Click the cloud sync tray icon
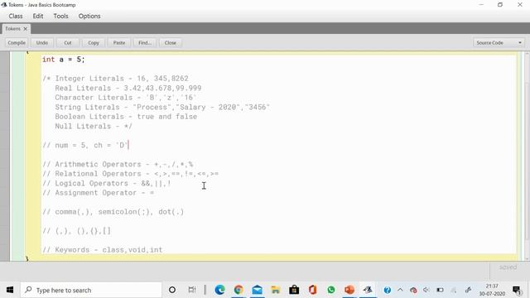 pos(413,290)
